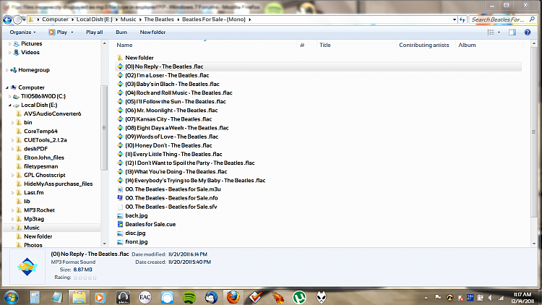The width and height of the screenshot is (542, 305).
Task: Open Calculator from the taskbar
Action: coord(35,297)
